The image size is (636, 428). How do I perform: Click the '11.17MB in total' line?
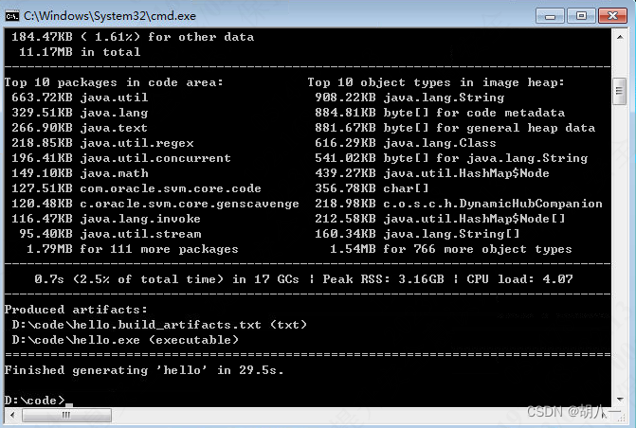tap(80, 52)
